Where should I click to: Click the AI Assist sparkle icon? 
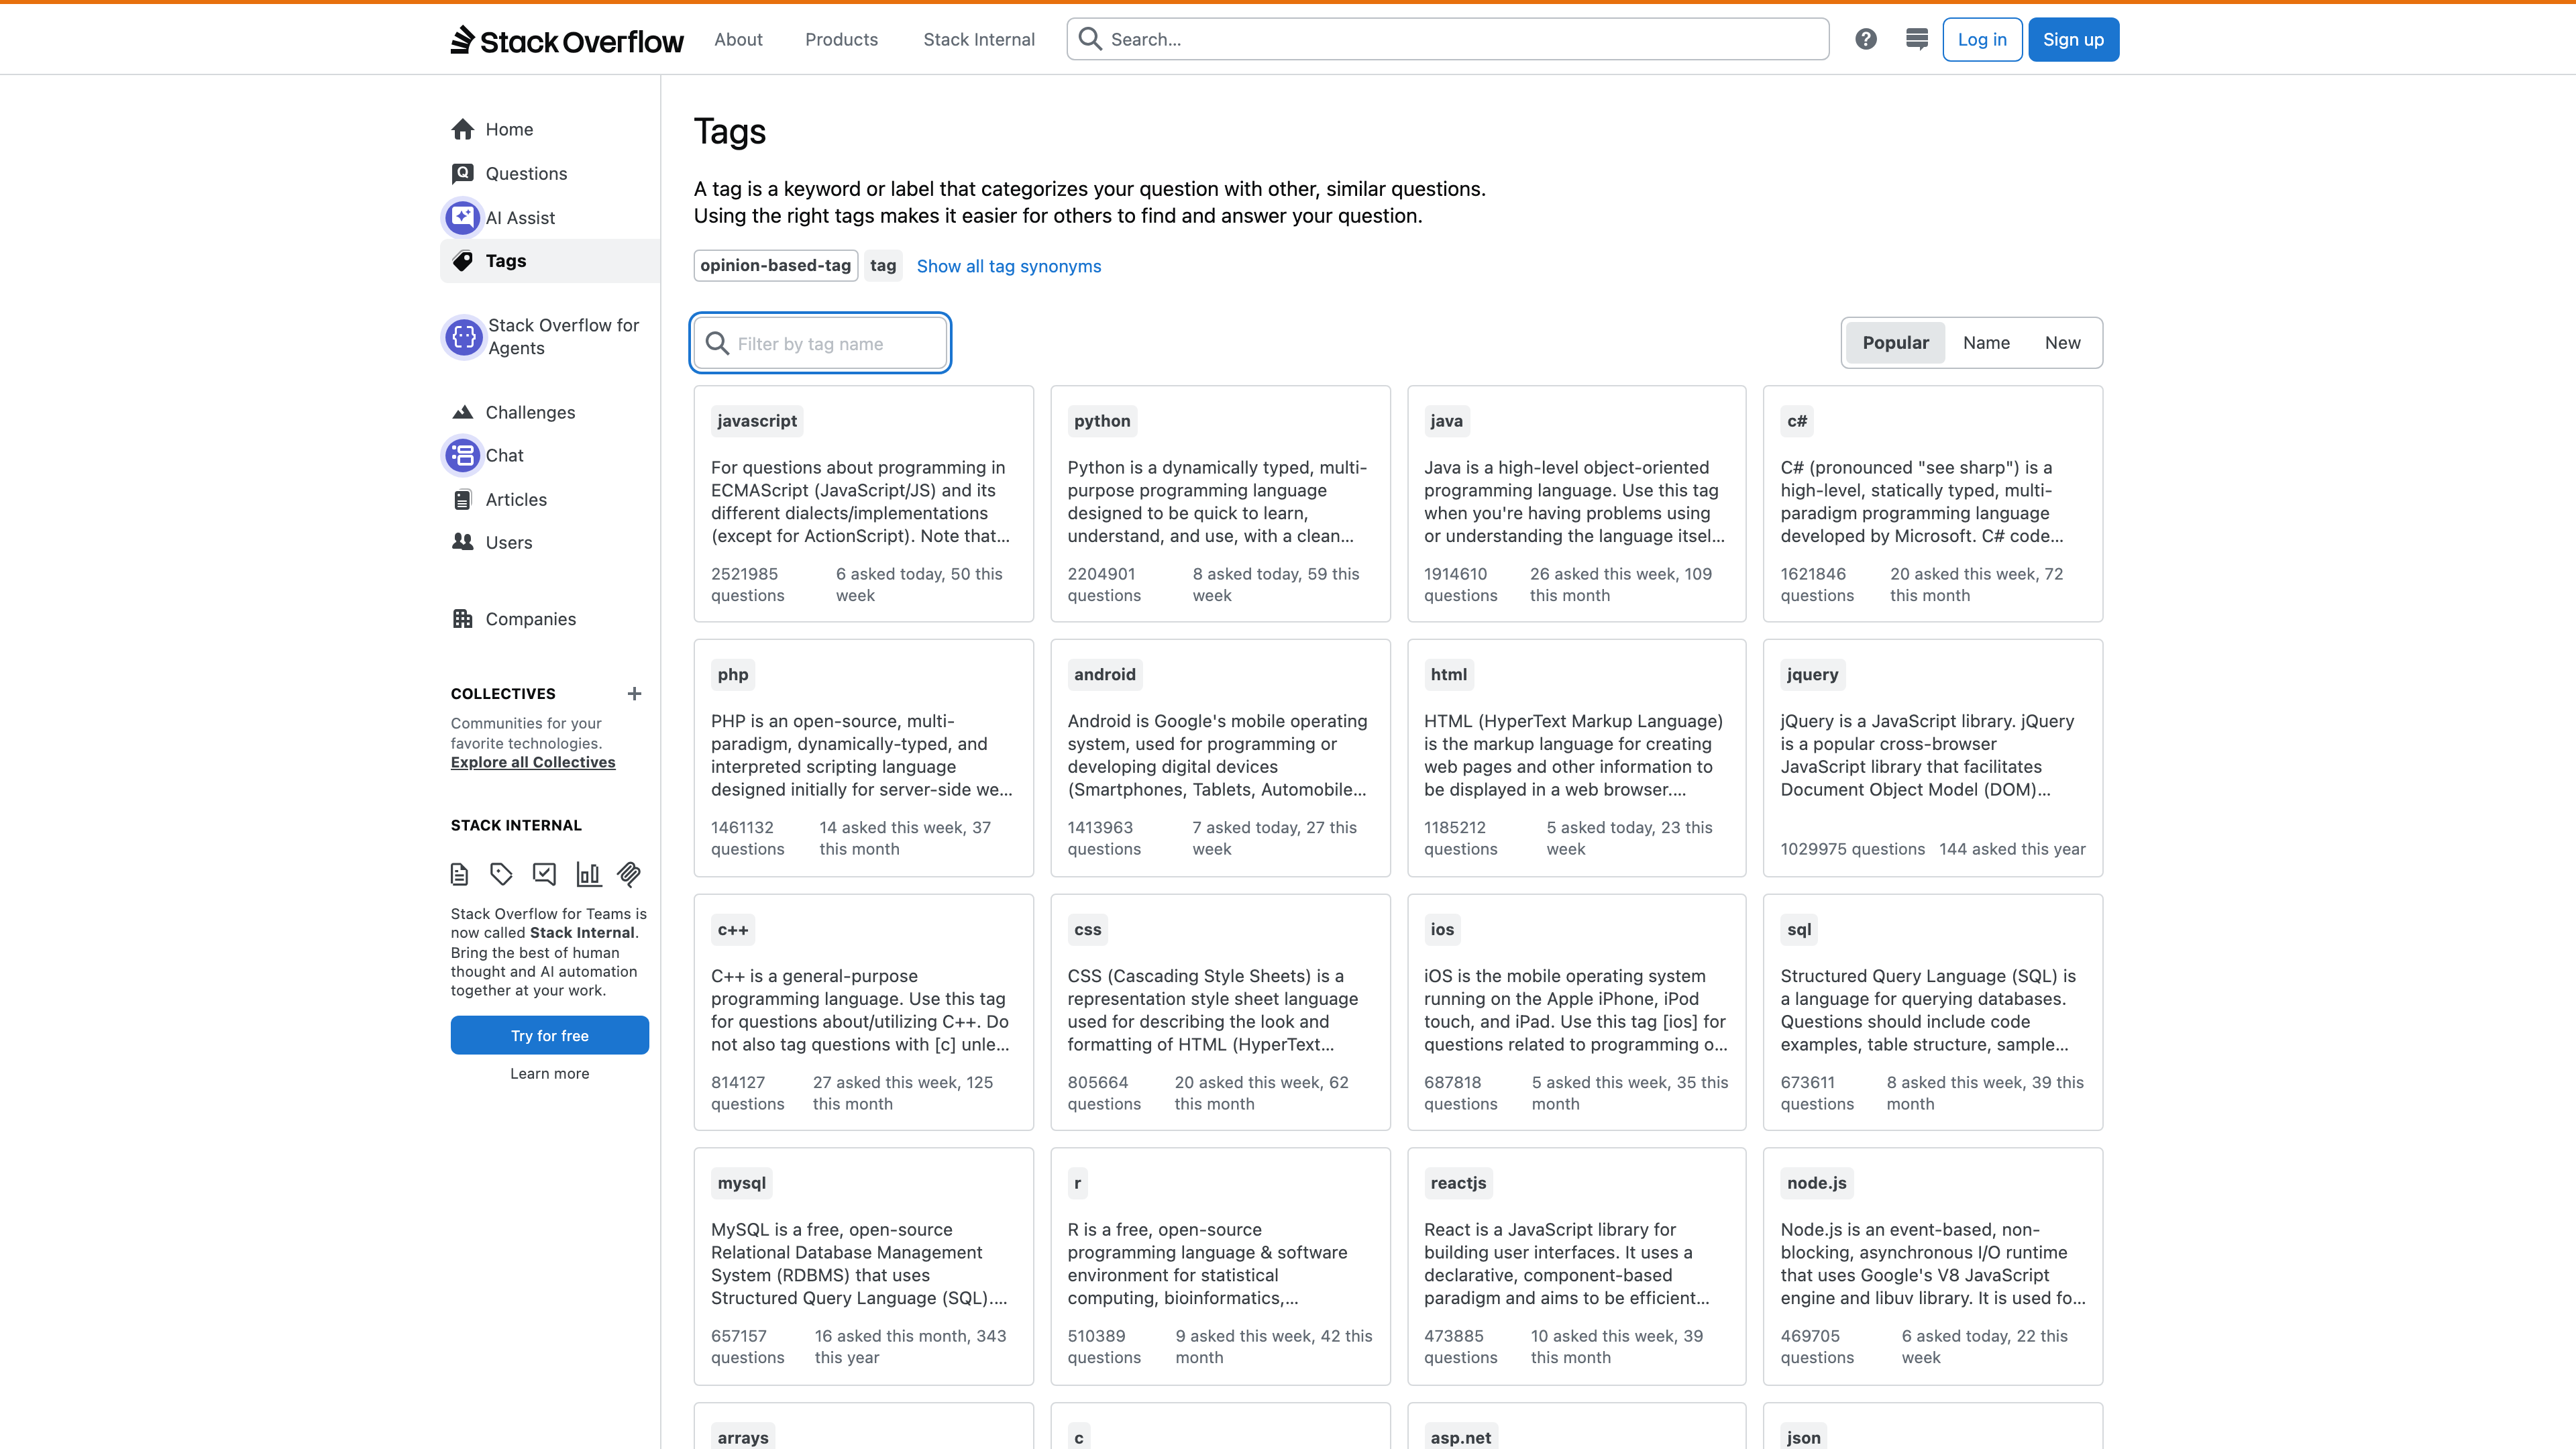click(462, 217)
